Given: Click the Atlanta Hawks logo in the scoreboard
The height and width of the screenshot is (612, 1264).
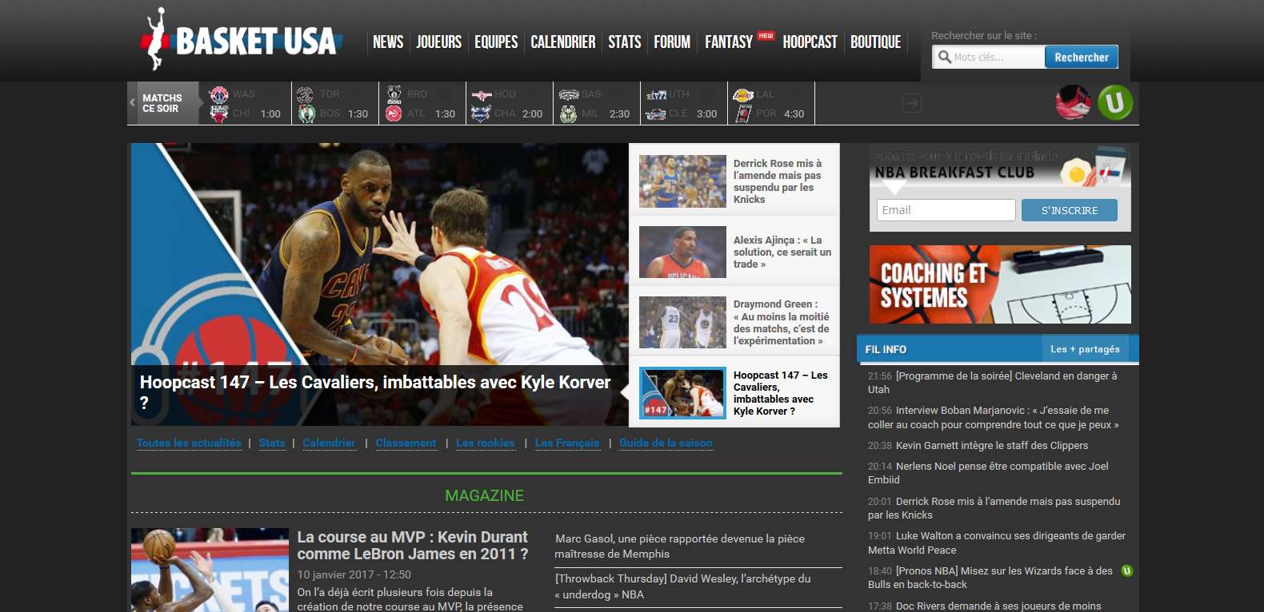Looking at the screenshot, I should (394, 113).
